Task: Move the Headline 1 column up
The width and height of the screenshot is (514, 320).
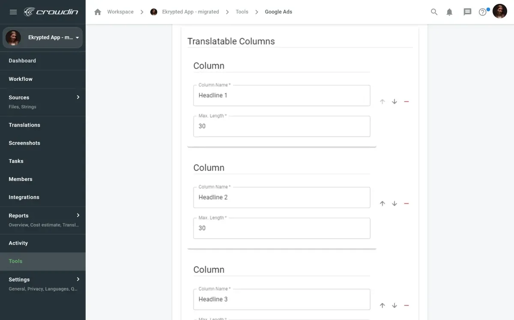Action: (x=383, y=101)
